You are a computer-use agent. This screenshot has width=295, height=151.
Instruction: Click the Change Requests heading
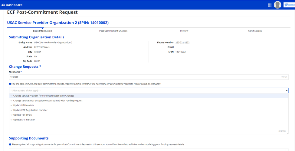coord(25,66)
